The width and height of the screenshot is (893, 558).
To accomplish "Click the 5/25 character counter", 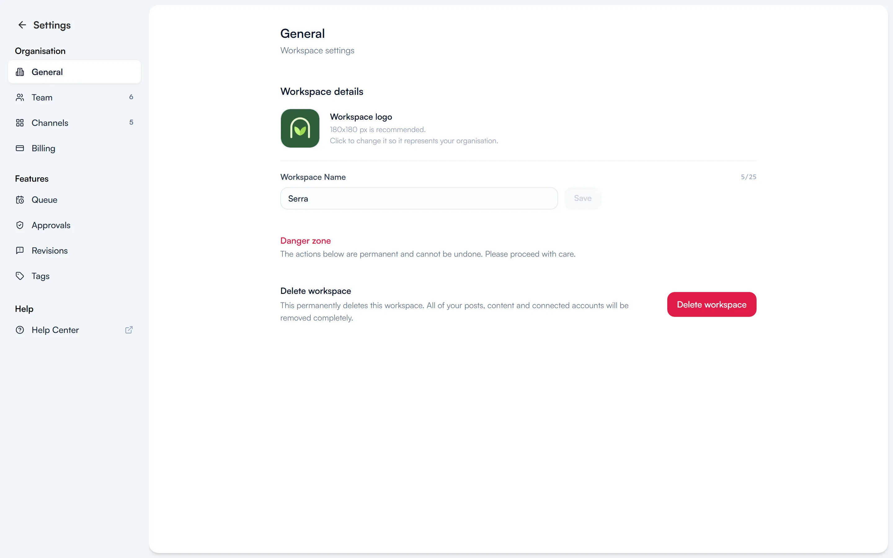I will click(748, 177).
